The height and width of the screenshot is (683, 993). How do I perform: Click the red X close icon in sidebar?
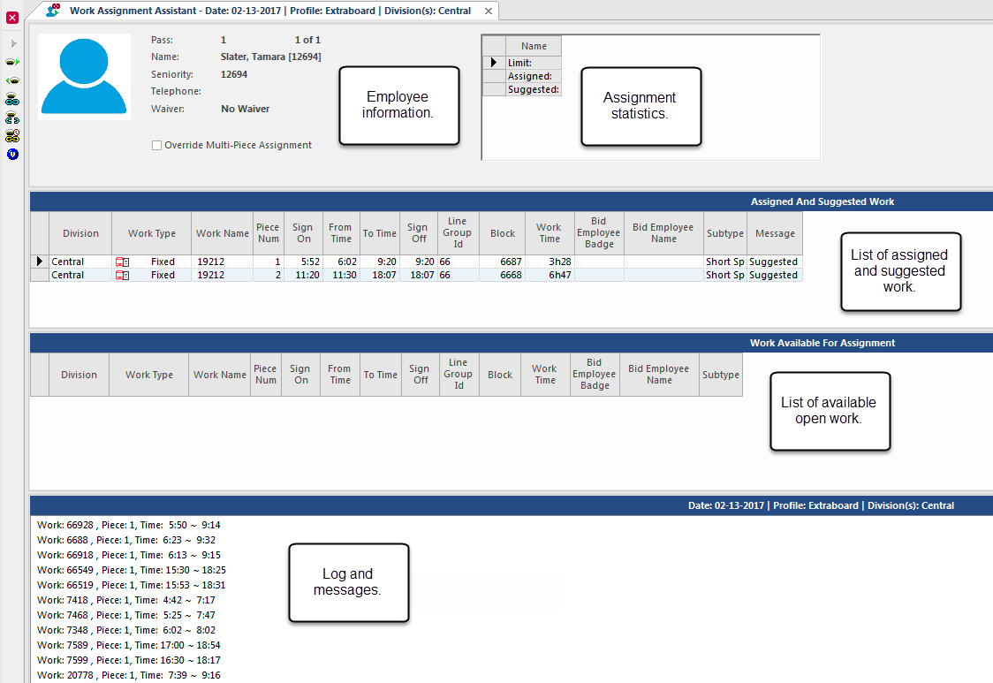coord(12,17)
